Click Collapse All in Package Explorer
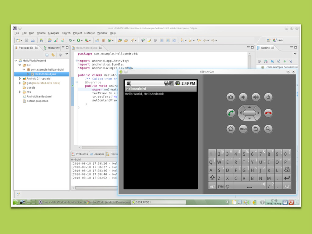Image resolution: width=312 pixels, height=234 pixels. pyautogui.click(x=47, y=55)
